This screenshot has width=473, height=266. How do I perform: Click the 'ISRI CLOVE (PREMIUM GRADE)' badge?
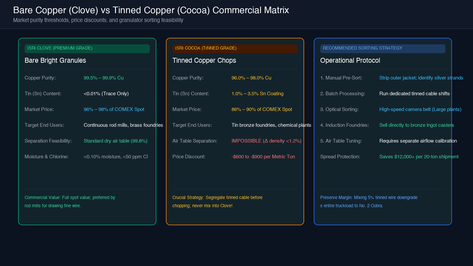(87, 49)
